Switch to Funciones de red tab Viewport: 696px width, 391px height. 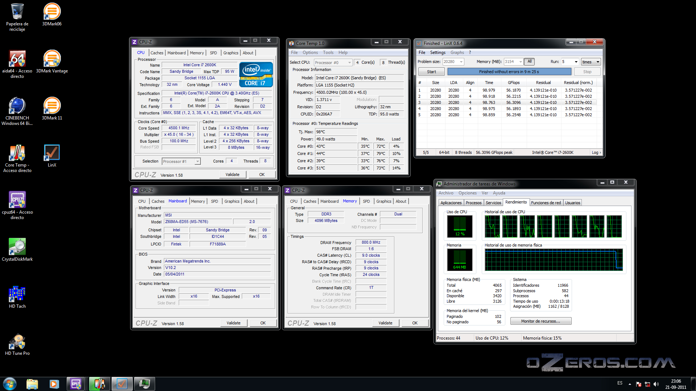click(x=546, y=203)
